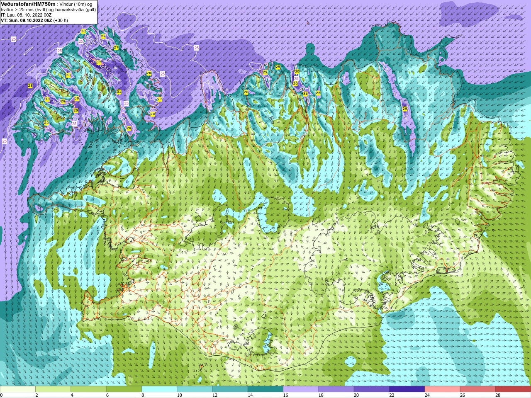531x398 pixels.
Task: Click the legend scale number 0
Action: 2,395
